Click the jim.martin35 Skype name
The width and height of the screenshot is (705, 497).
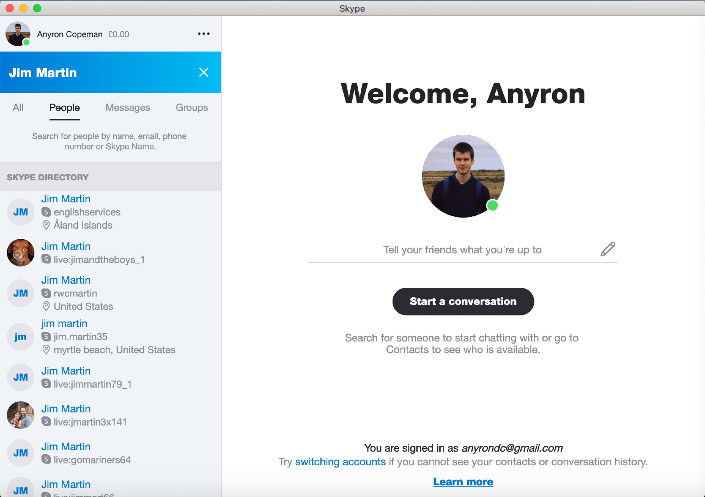pos(81,337)
